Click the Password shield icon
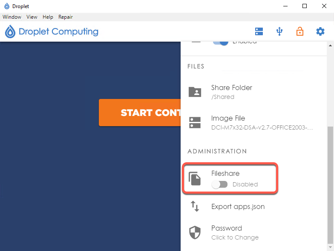334x251 pixels. point(195,233)
